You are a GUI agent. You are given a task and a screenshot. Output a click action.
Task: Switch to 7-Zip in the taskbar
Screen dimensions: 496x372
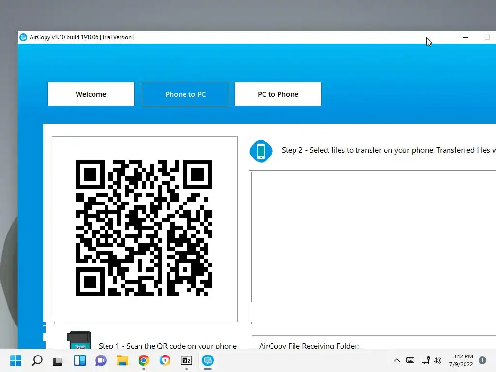coord(186,360)
